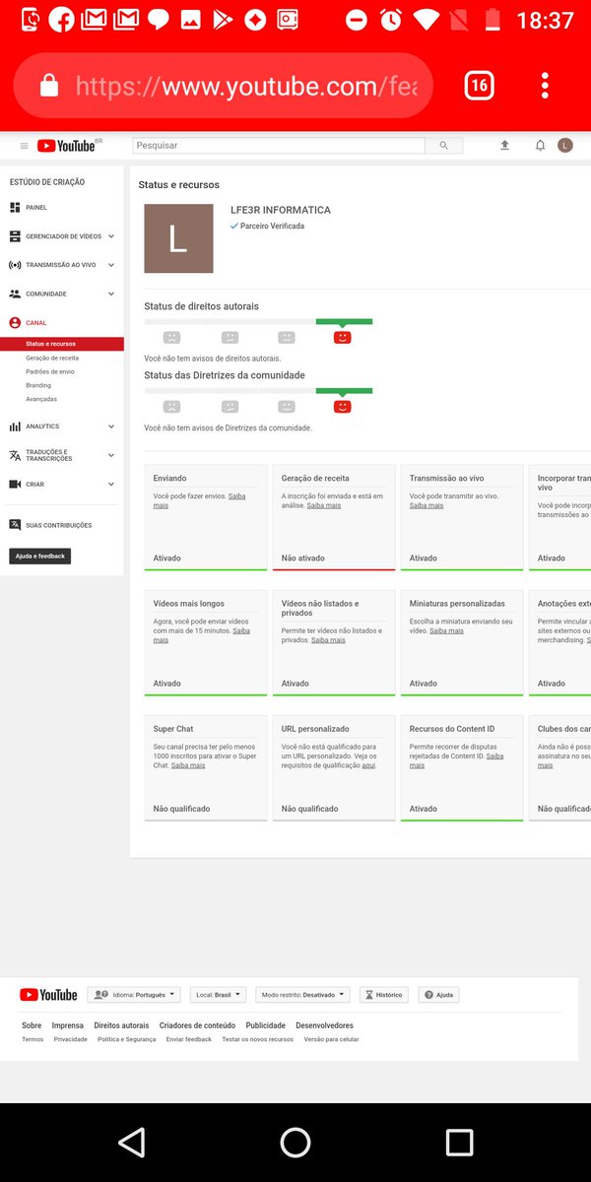Click Ajuda button in footer

[x=439, y=995]
